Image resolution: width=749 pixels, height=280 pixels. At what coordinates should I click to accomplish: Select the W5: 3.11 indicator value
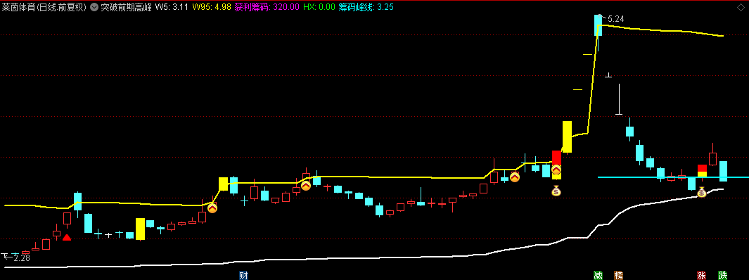172,7
